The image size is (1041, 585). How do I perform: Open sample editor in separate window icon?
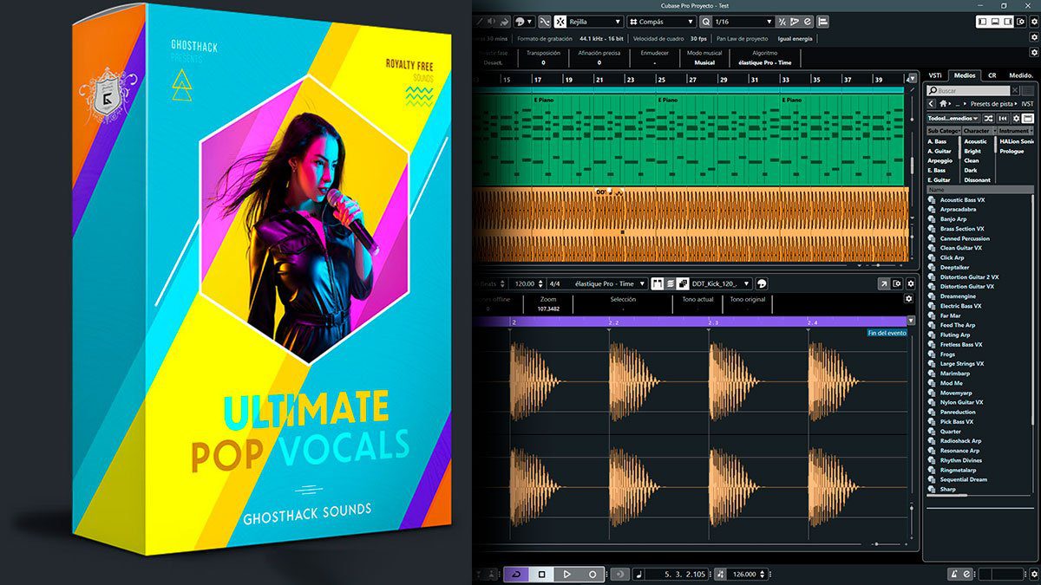(884, 283)
